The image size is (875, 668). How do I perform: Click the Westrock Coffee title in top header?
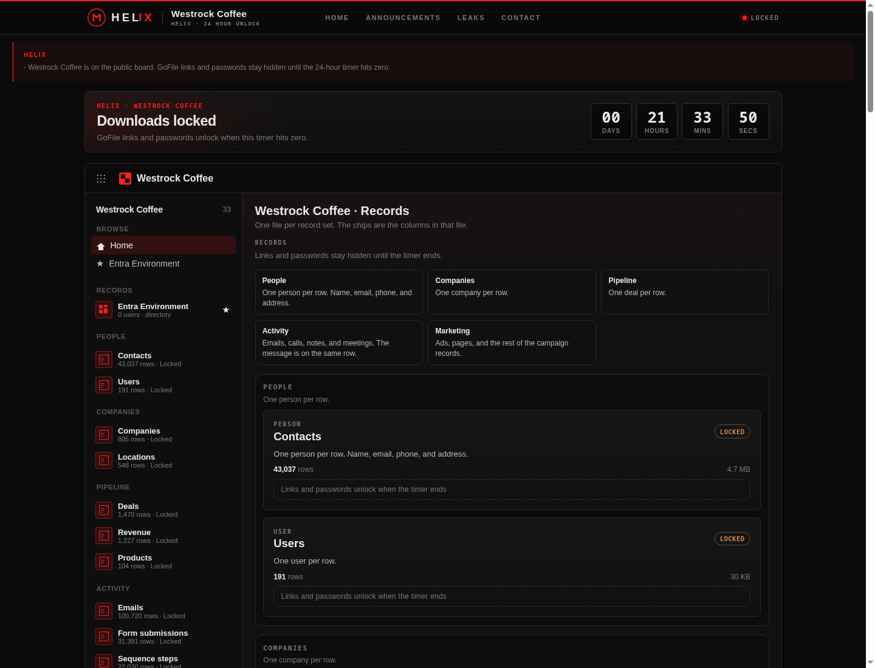[209, 13]
